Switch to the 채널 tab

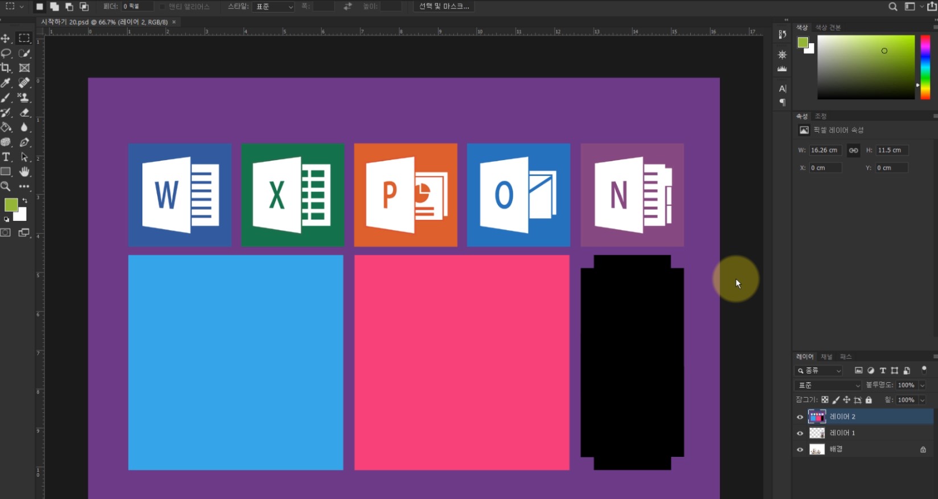coord(826,357)
